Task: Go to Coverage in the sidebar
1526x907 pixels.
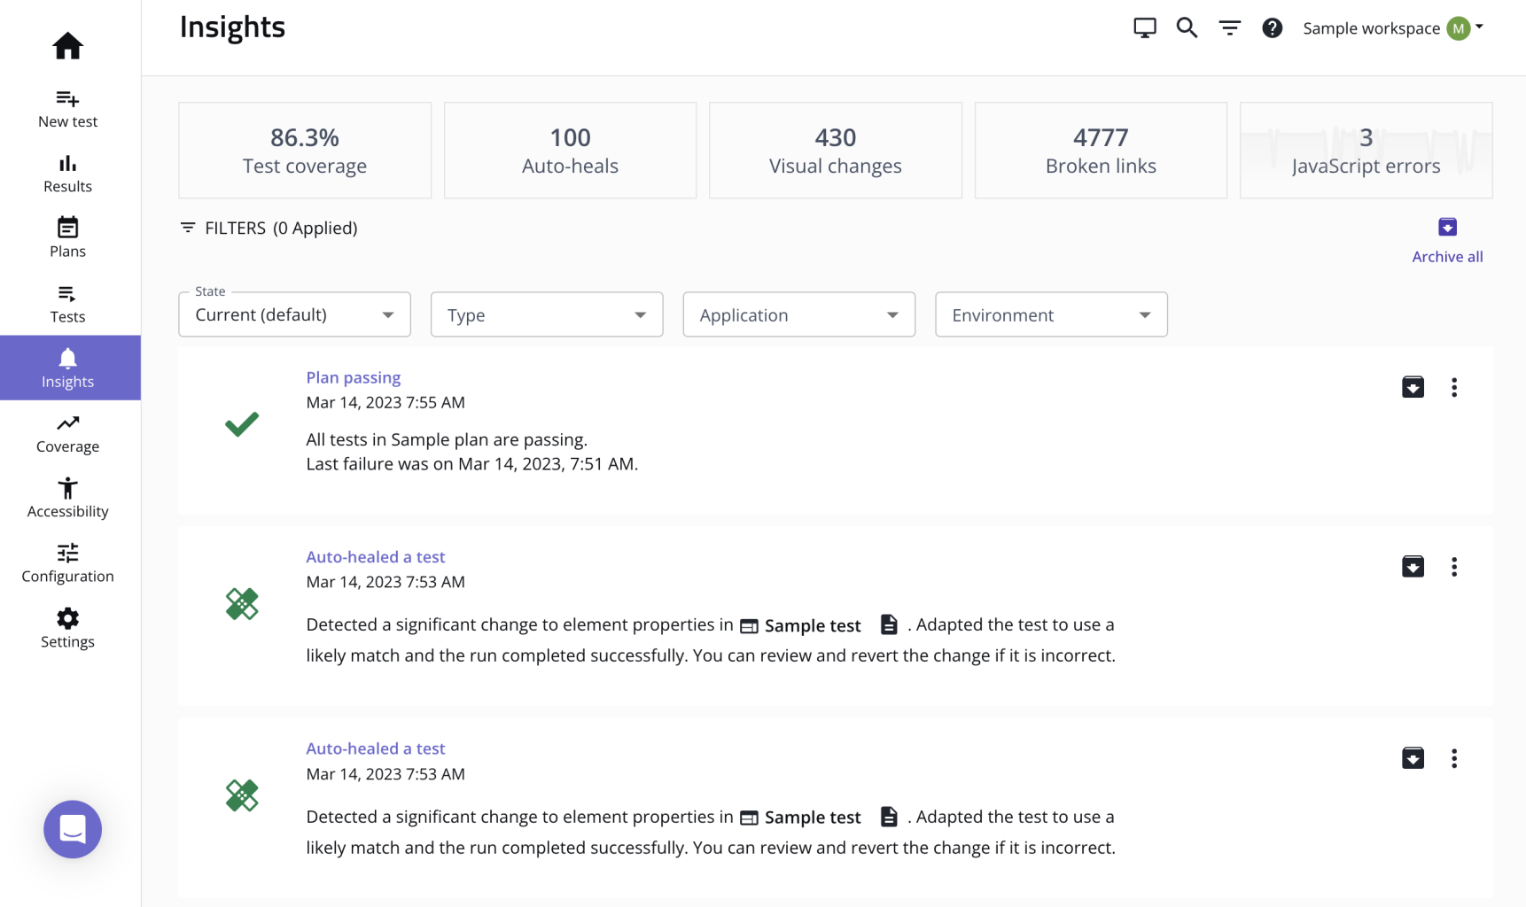Action: coord(67,433)
